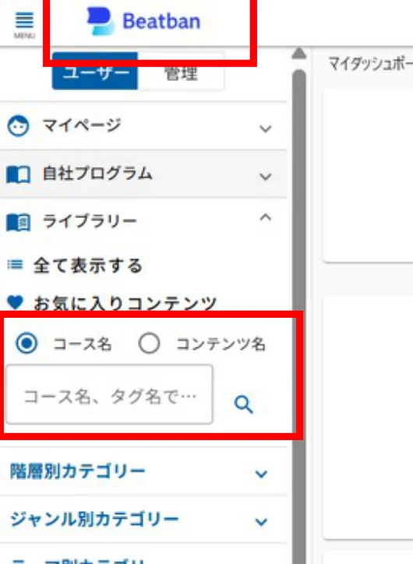Expand the ジャンル別カテゴリー chevron
Viewport: 413px width, 564px height.
point(261,522)
